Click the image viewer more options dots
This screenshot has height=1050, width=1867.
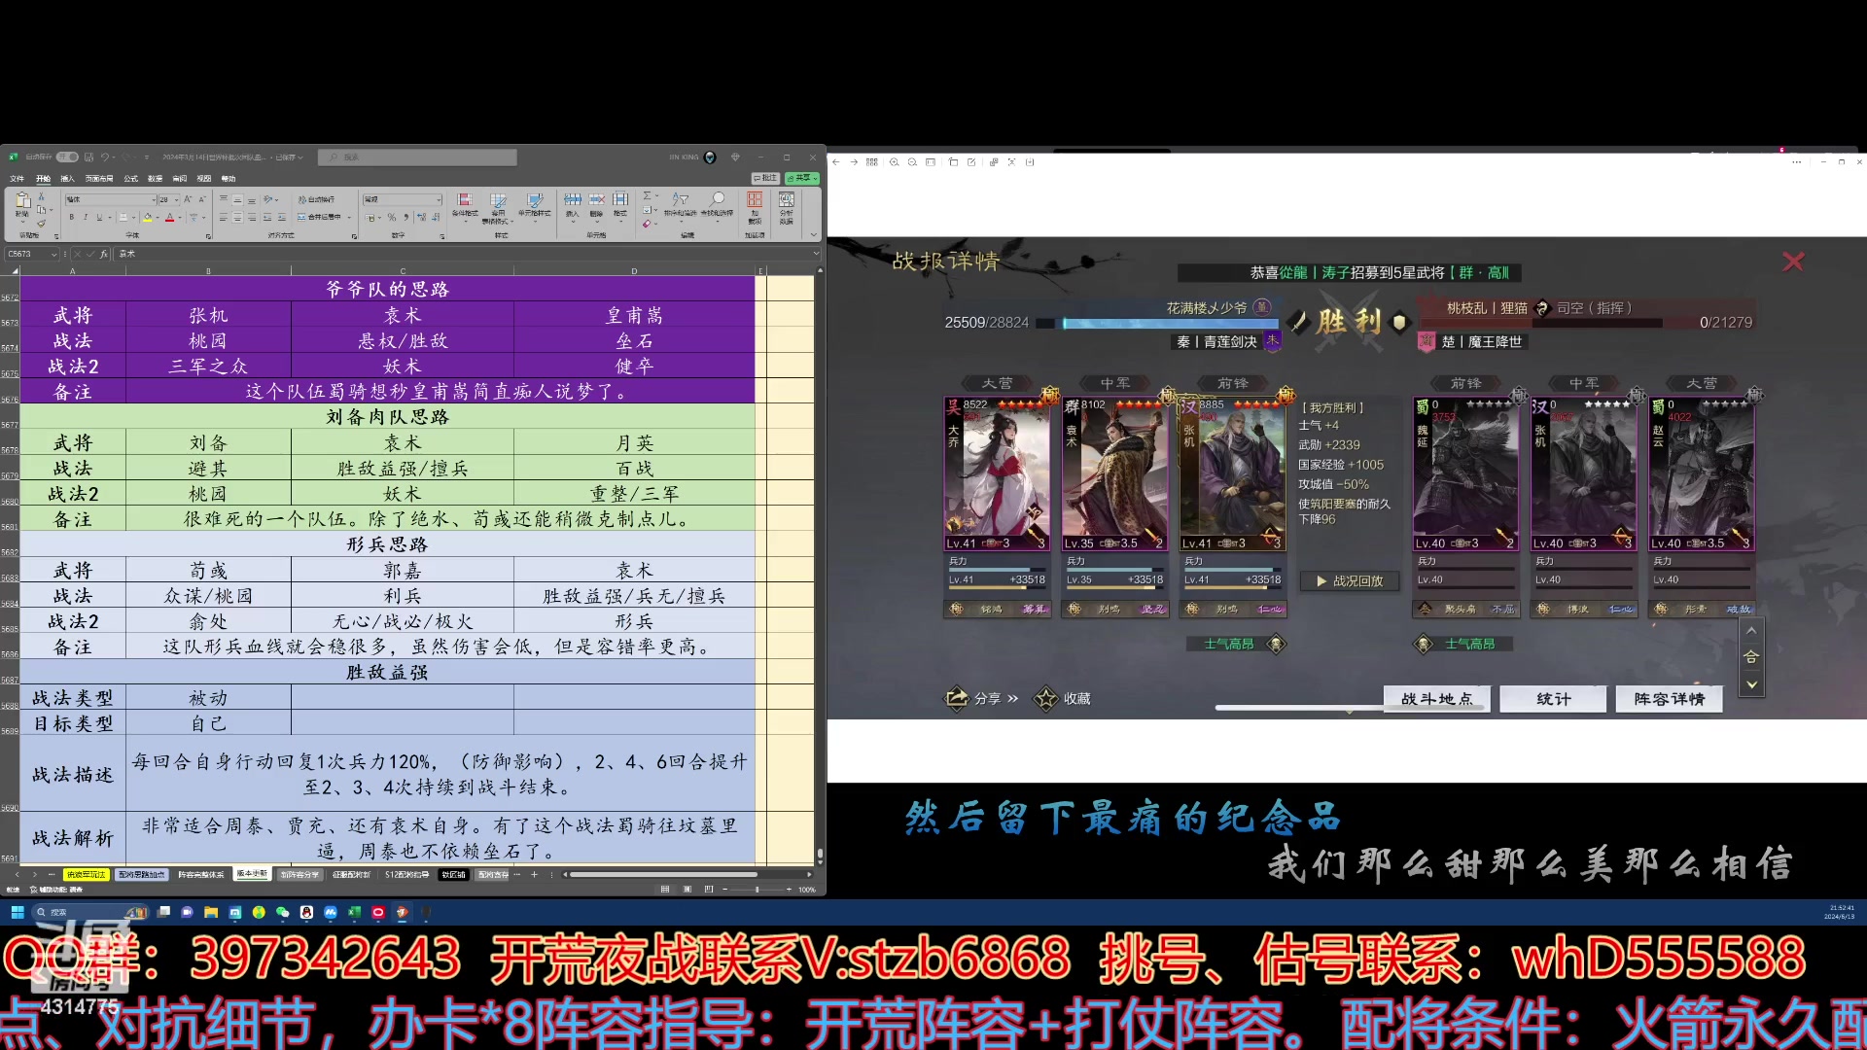point(1796,162)
